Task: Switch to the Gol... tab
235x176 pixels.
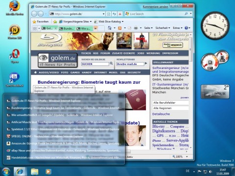Action: click(49, 28)
